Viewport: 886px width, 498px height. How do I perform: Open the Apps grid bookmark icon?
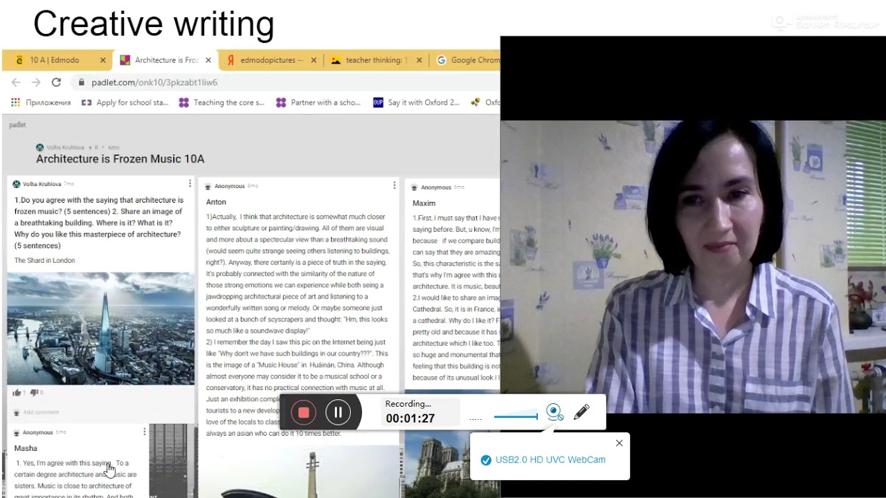click(15, 102)
